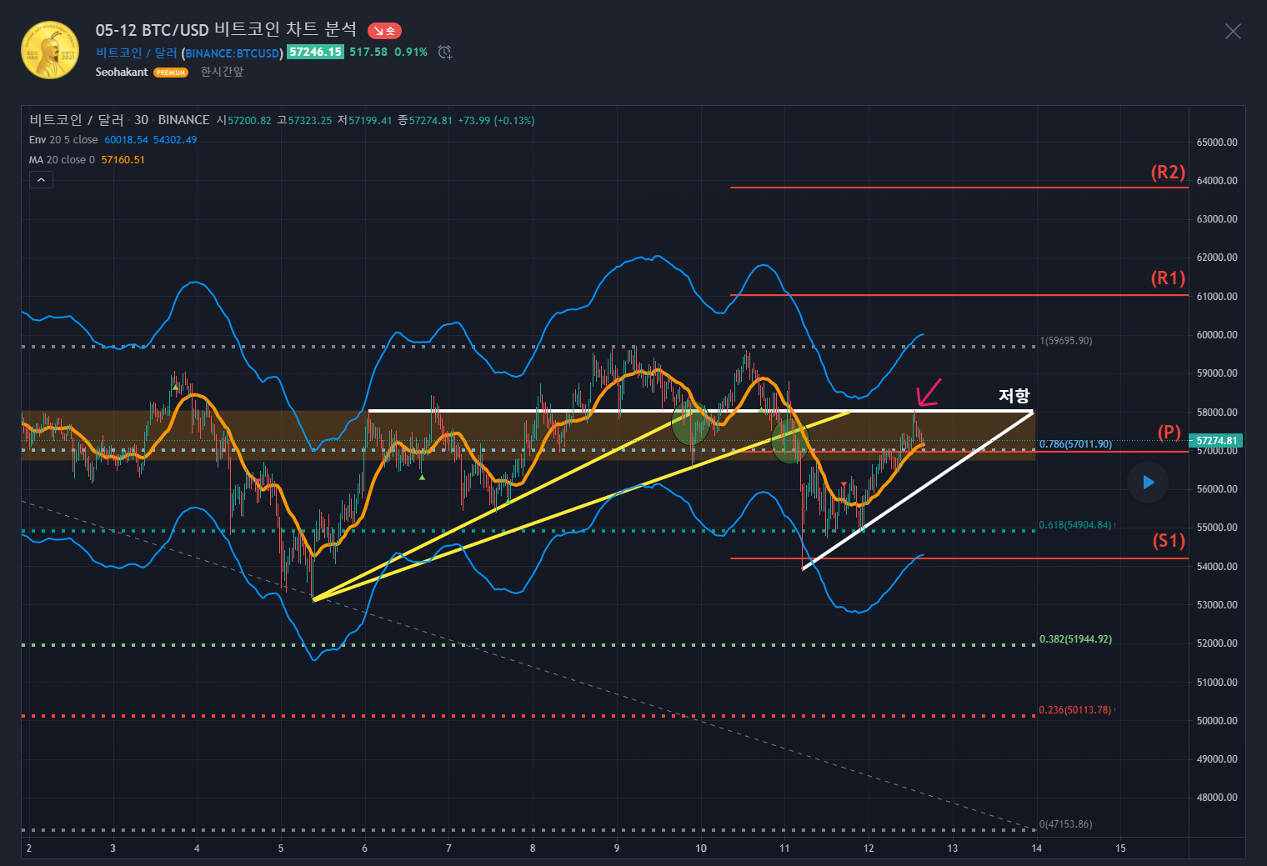Click the 저항 resistance text annotation
Screen dimensions: 1267x866
pos(1014,395)
